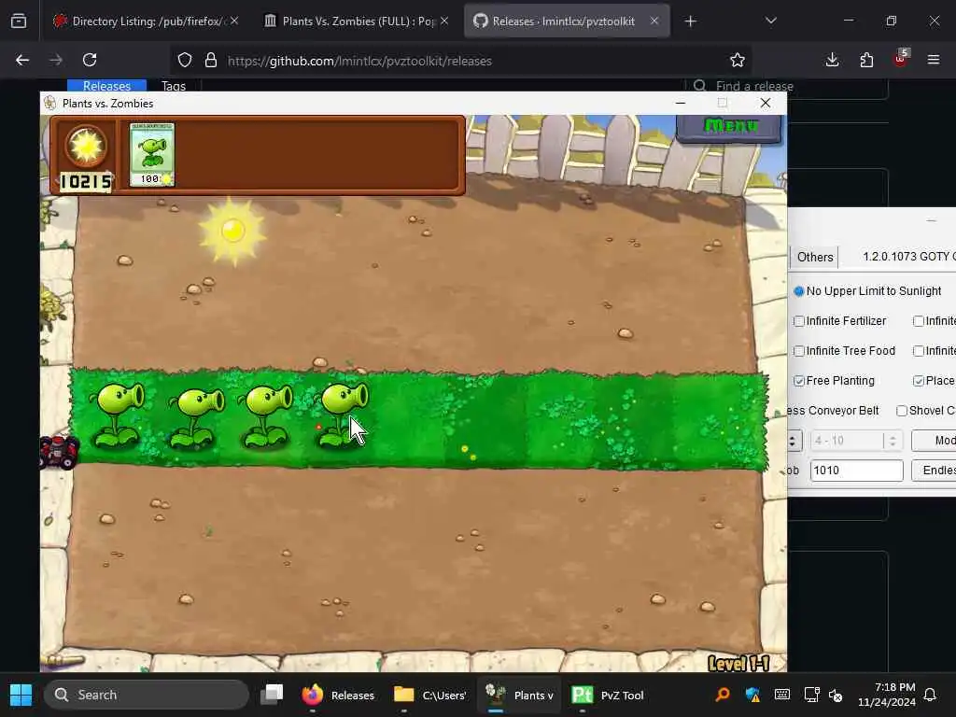Click the Endless button in PvZ Tool

(934, 471)
